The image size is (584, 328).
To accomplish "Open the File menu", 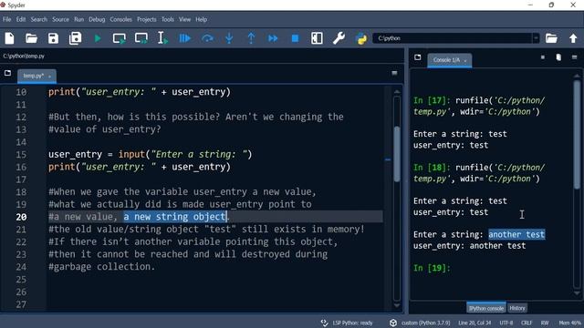I will [x=7, y=19].
